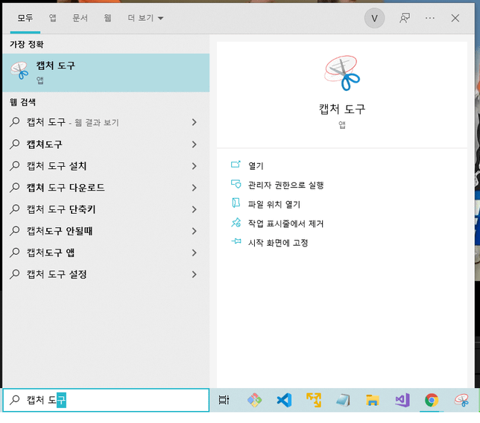Expand arrow for 캡쳐 도구 다운로드
The image size is (480, 423).
click(x=194, y=188)
